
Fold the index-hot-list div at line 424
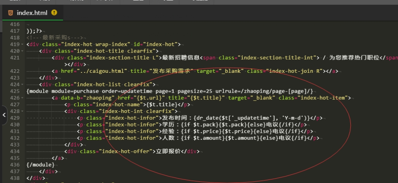click(x=23, y=84)
